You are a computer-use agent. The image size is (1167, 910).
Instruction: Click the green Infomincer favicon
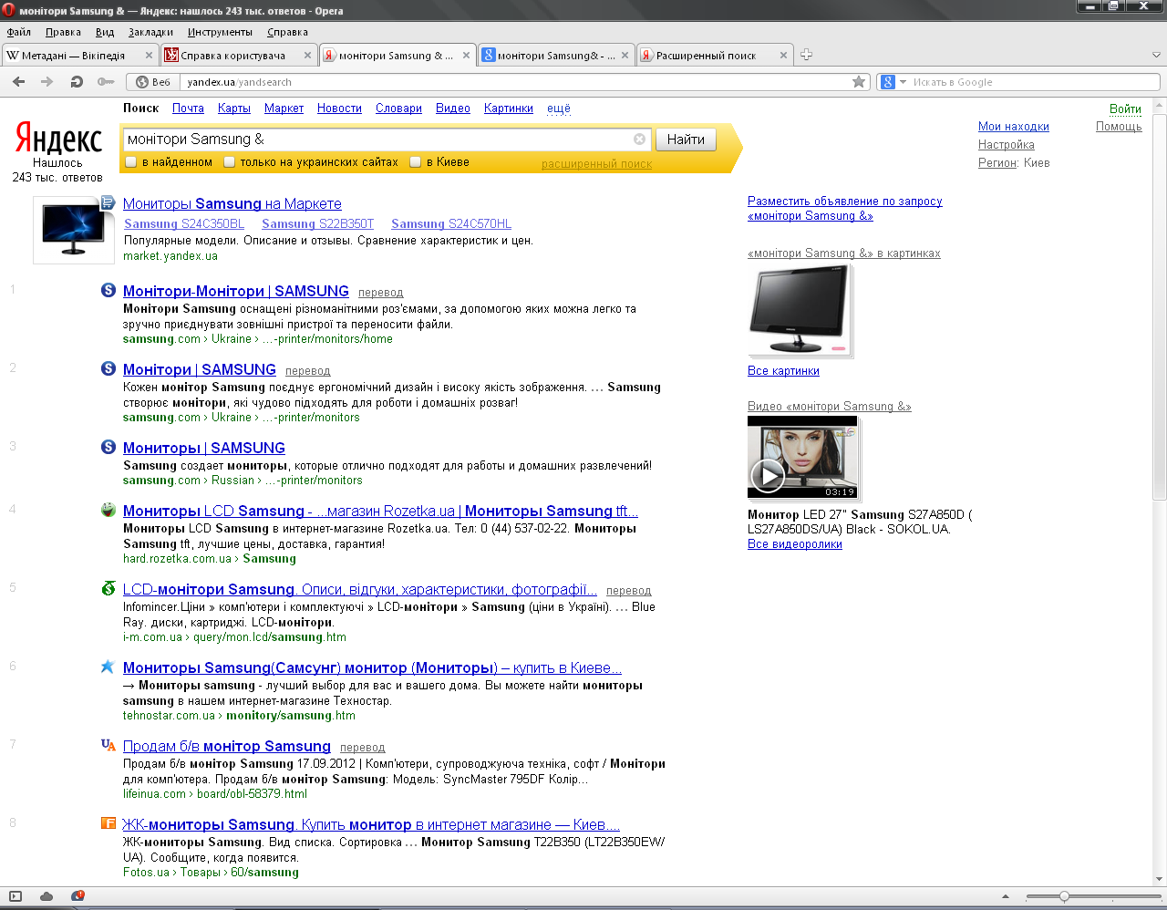coord(108,588)
